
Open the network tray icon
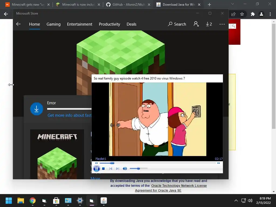click(243, 201)
